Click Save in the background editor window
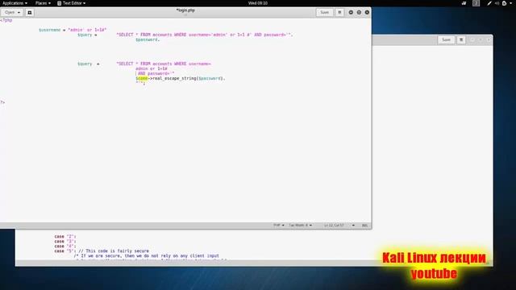This screenshot has width=516, height=290. pos(446,39)
